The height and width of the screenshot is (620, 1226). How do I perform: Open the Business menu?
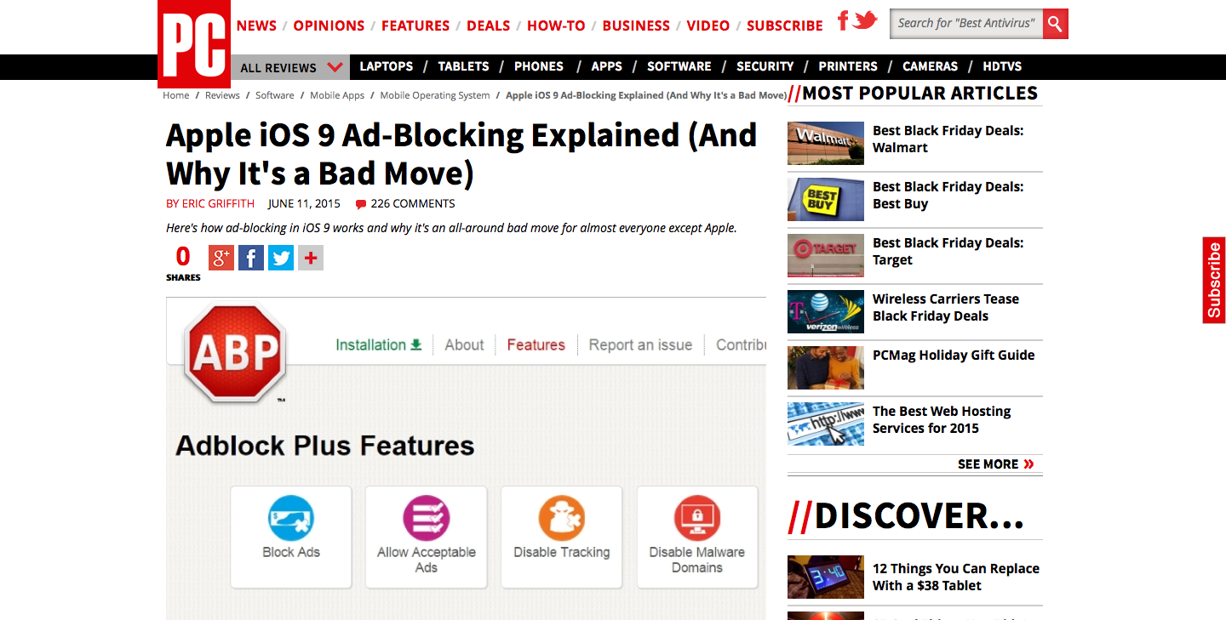tap(636, 26)
